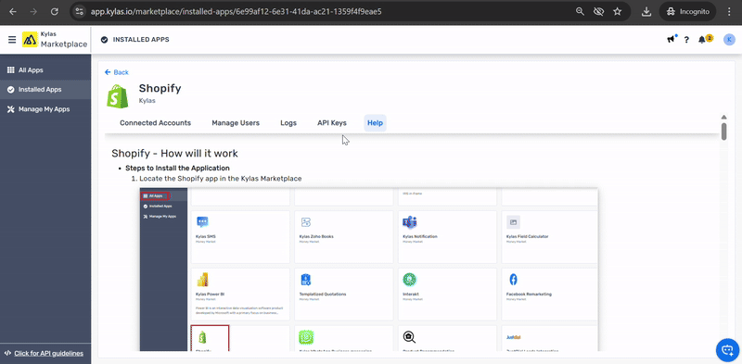Click the browser forward arrow
Viewport: 742px width, 364px height.
click(x=33, y=12)
